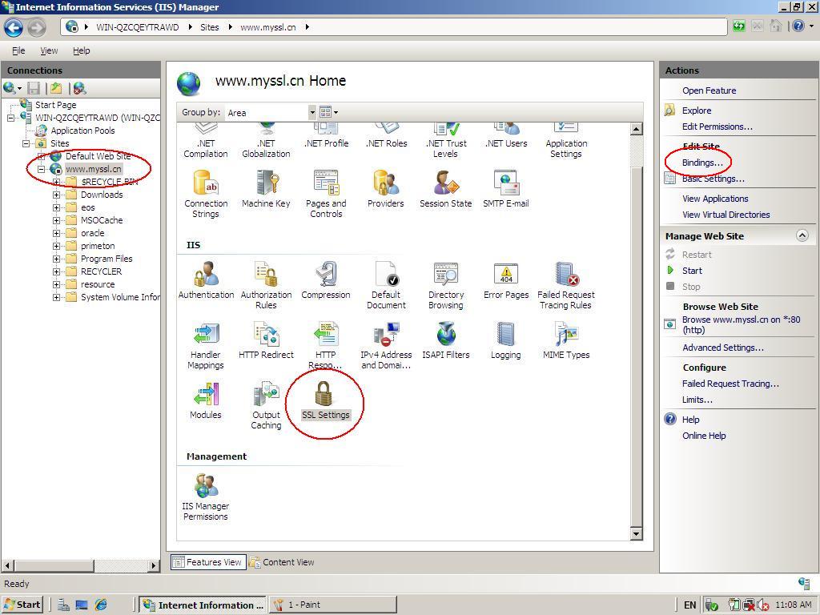Screen dimensions: 820x615
Task: Collapse the Manage Web Site section
Action: tap(802, 235)
